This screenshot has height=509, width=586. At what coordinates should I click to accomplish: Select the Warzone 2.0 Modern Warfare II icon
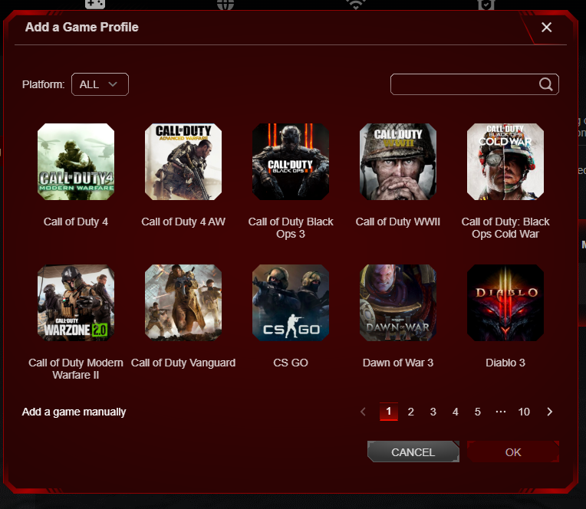(76, 303)
